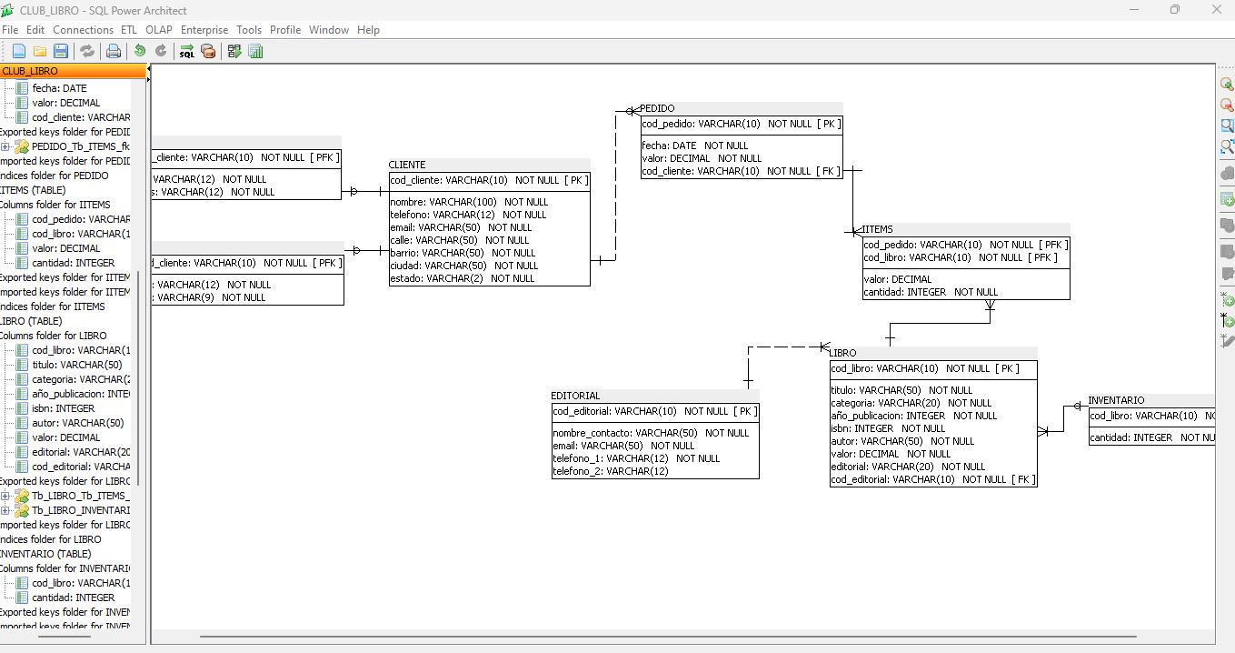Click the greyed Edit Relationship icon
This screenshot has height=653, width=1235.
[1227, 341]
